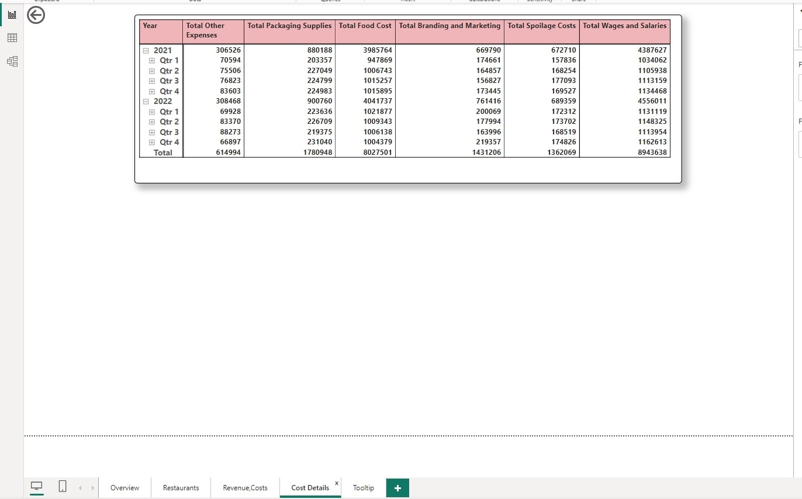The height and width of the screenshot is (499, 802).
Task: Click 2021 Other Expenses value 306526
Action: coord(229,50)
